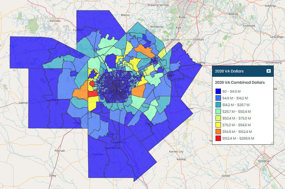The height and width of the screenshot is (189, 285).
Task: Click the Pleasanton map label
Action: click(120, 142)
